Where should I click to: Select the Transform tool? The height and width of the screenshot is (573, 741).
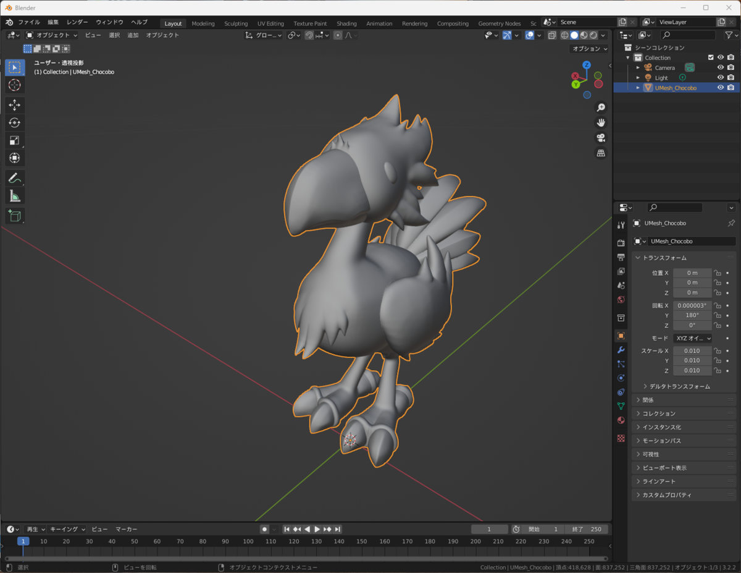click(15, 158)
